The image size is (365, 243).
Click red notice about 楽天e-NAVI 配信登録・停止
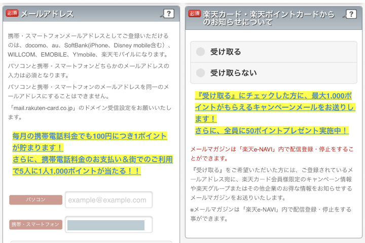point(272,154)
